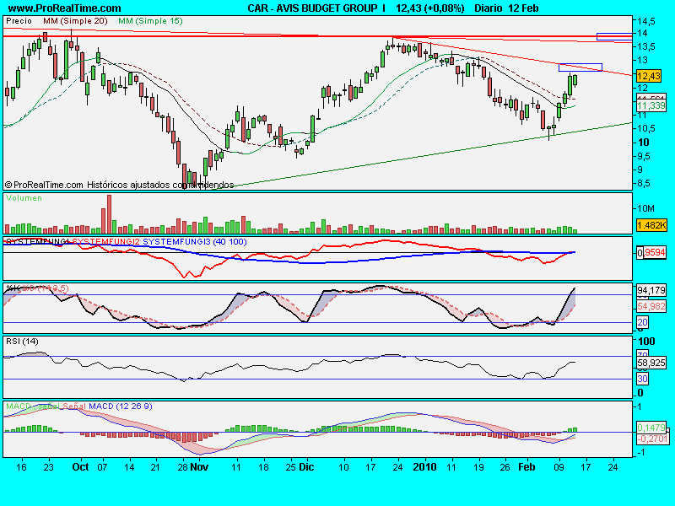Click the blue SYSTEMFUNGI3 (40 100) label
This screenshot has height=506, width=675.
click(x=195, y=242)
